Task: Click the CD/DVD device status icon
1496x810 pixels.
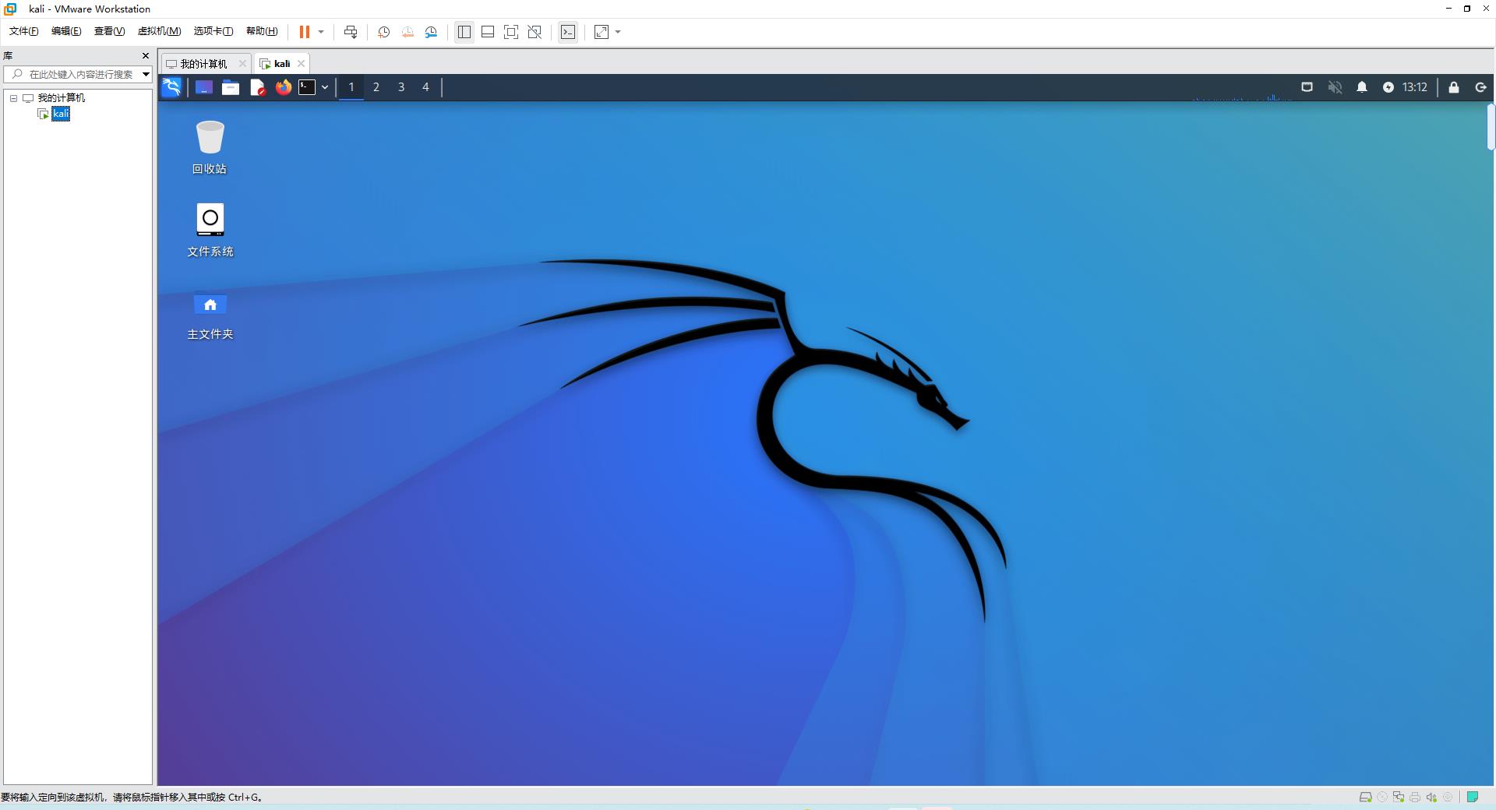Action: point(1382,797)
